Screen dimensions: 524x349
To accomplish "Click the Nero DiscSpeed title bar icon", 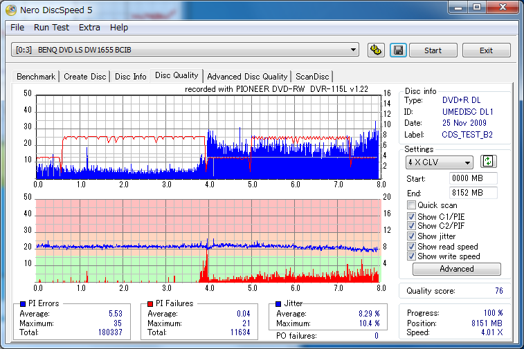I will click(x=10, y=8).
